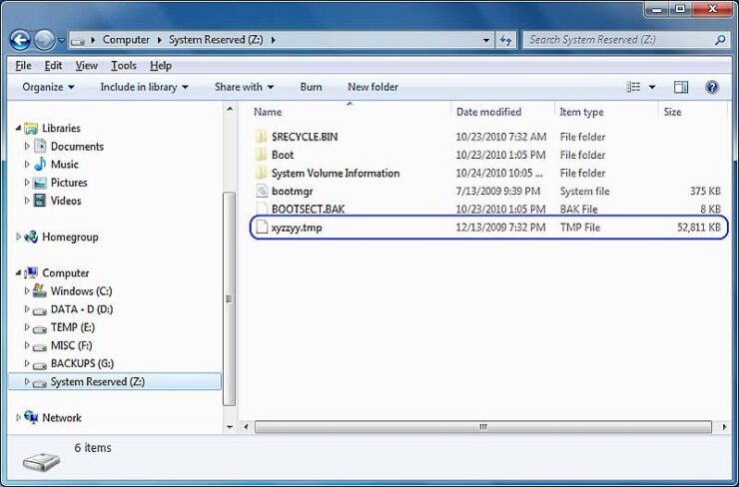Open the recent pages dropdown arrow
This screenshot has height=487, width=739.
pos(61,41)
